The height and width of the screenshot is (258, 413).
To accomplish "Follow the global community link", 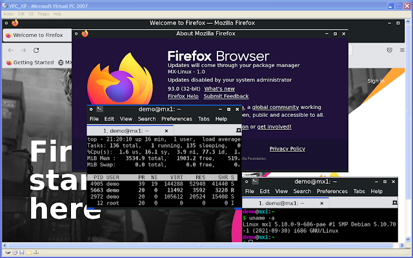I will 276,107.
